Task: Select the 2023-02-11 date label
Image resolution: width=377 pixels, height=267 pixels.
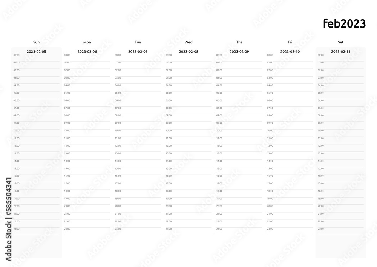Action: (x=341, y=51)
